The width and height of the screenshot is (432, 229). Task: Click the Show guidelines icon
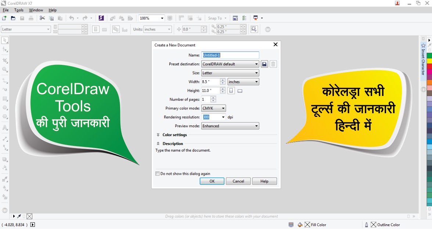click(199, 18)
